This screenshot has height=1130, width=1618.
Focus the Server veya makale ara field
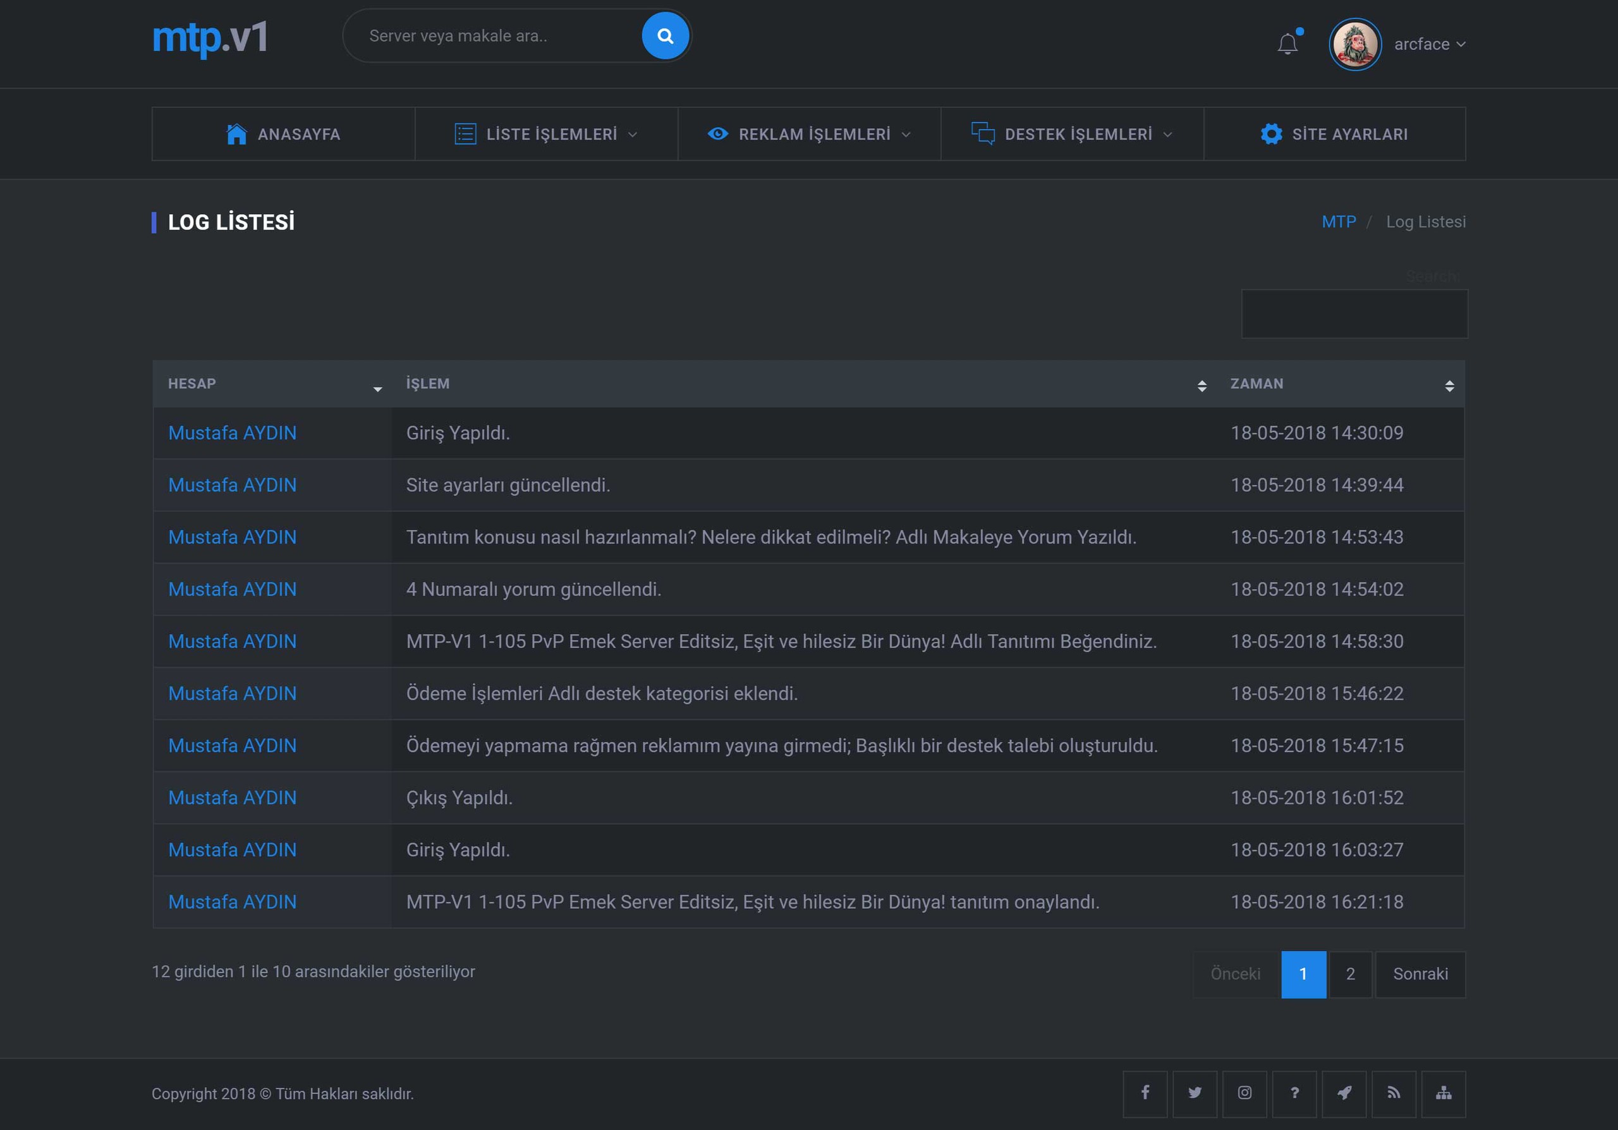(x=493, y=36)
